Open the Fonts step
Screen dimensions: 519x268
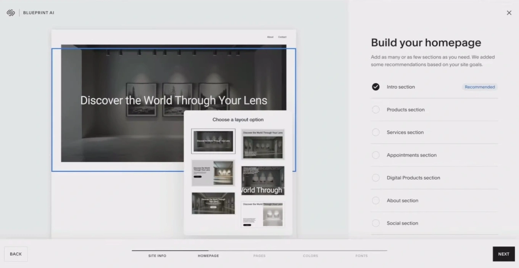click(x=361, y=255)
